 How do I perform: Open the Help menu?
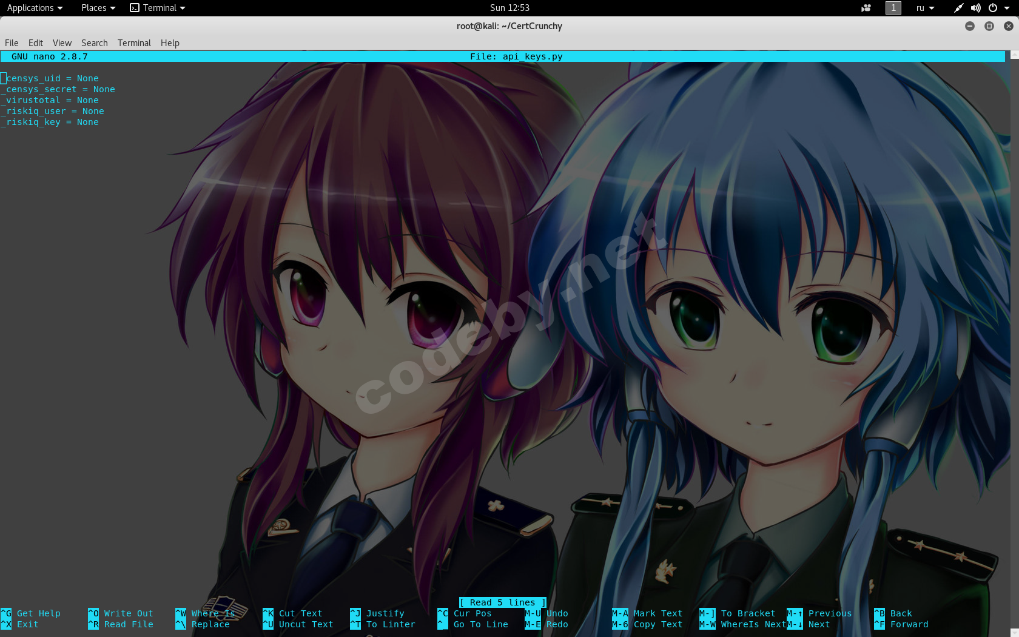click(170, 43)
